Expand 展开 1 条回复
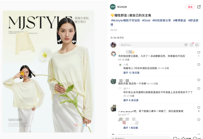The height and width of the screenshot is (139, 203). click(x=131, y=128)
